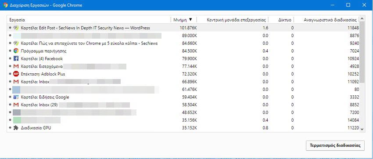Click memory value 79.900K

[x=190, y=58]
